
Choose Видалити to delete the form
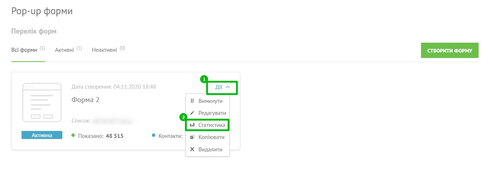[207, 150]
